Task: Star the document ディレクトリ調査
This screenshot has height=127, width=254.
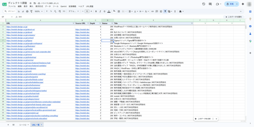Action: (31, 3)
